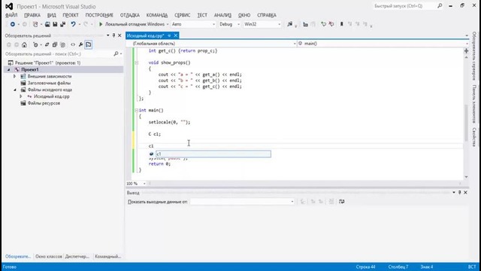Open Properties via wrench icon in Solution Explorer
Screen dimensions: 481x271
coord(80,45)
